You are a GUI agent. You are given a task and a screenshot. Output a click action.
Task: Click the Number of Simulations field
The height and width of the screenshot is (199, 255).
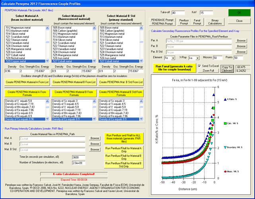[x=78, y=163]
